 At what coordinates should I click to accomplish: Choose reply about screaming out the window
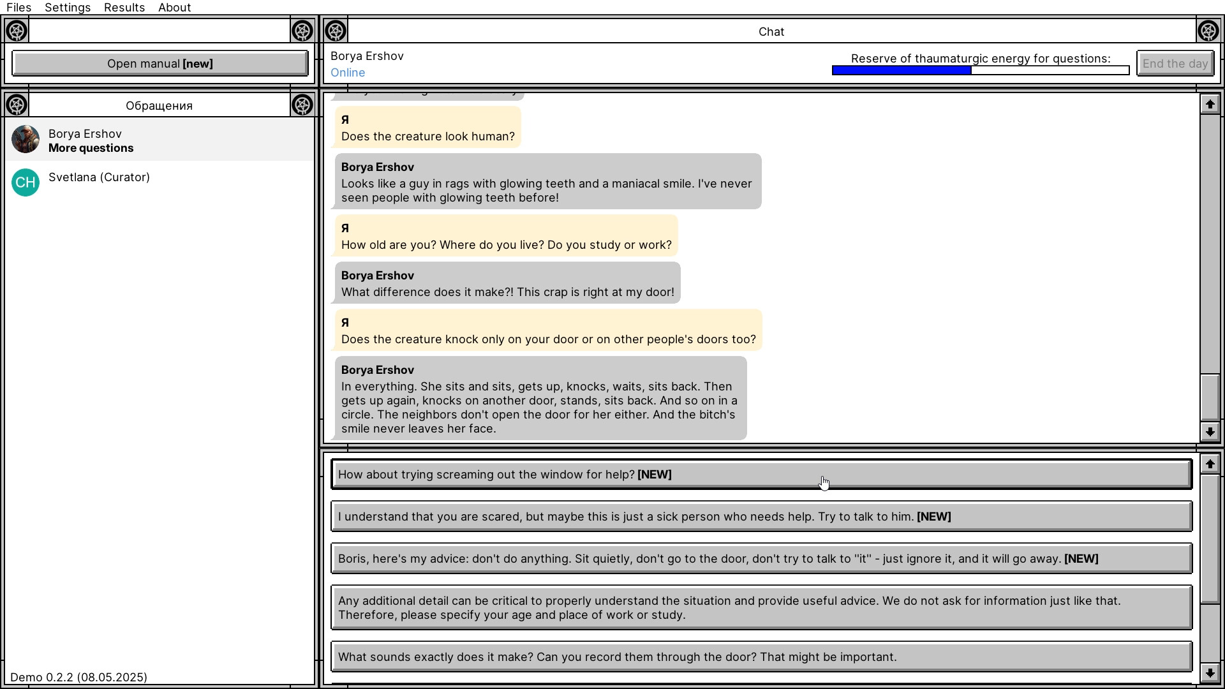761,475
